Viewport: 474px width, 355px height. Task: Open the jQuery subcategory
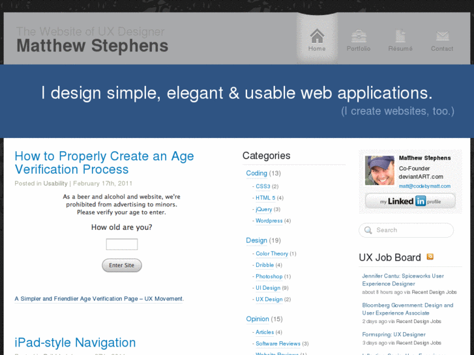coord(264,209)
